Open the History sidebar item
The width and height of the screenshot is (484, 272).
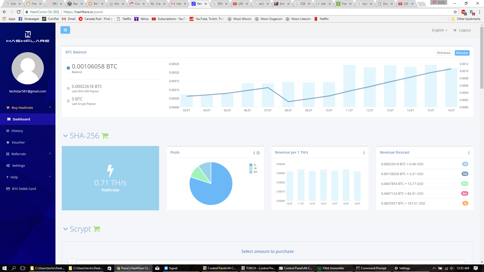[28, 131]
